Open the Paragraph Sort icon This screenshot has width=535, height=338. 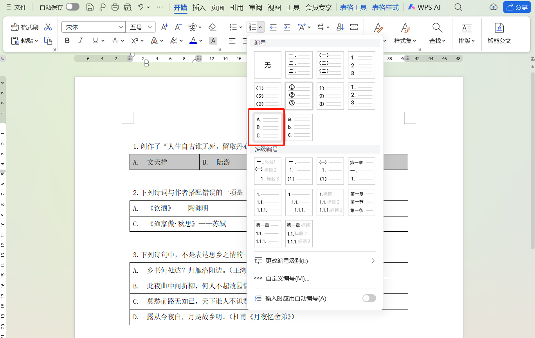340,27
